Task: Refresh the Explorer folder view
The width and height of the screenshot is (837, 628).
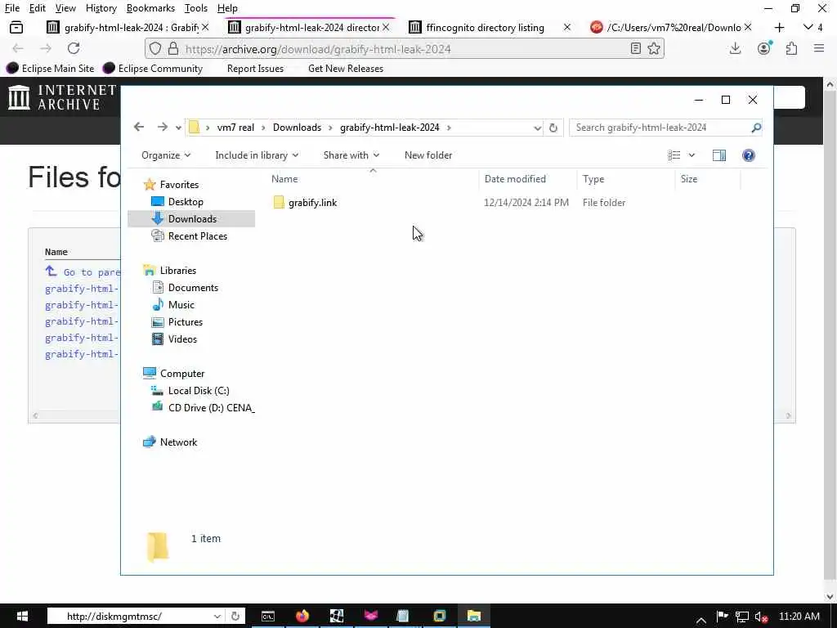Action: (553, 128)
